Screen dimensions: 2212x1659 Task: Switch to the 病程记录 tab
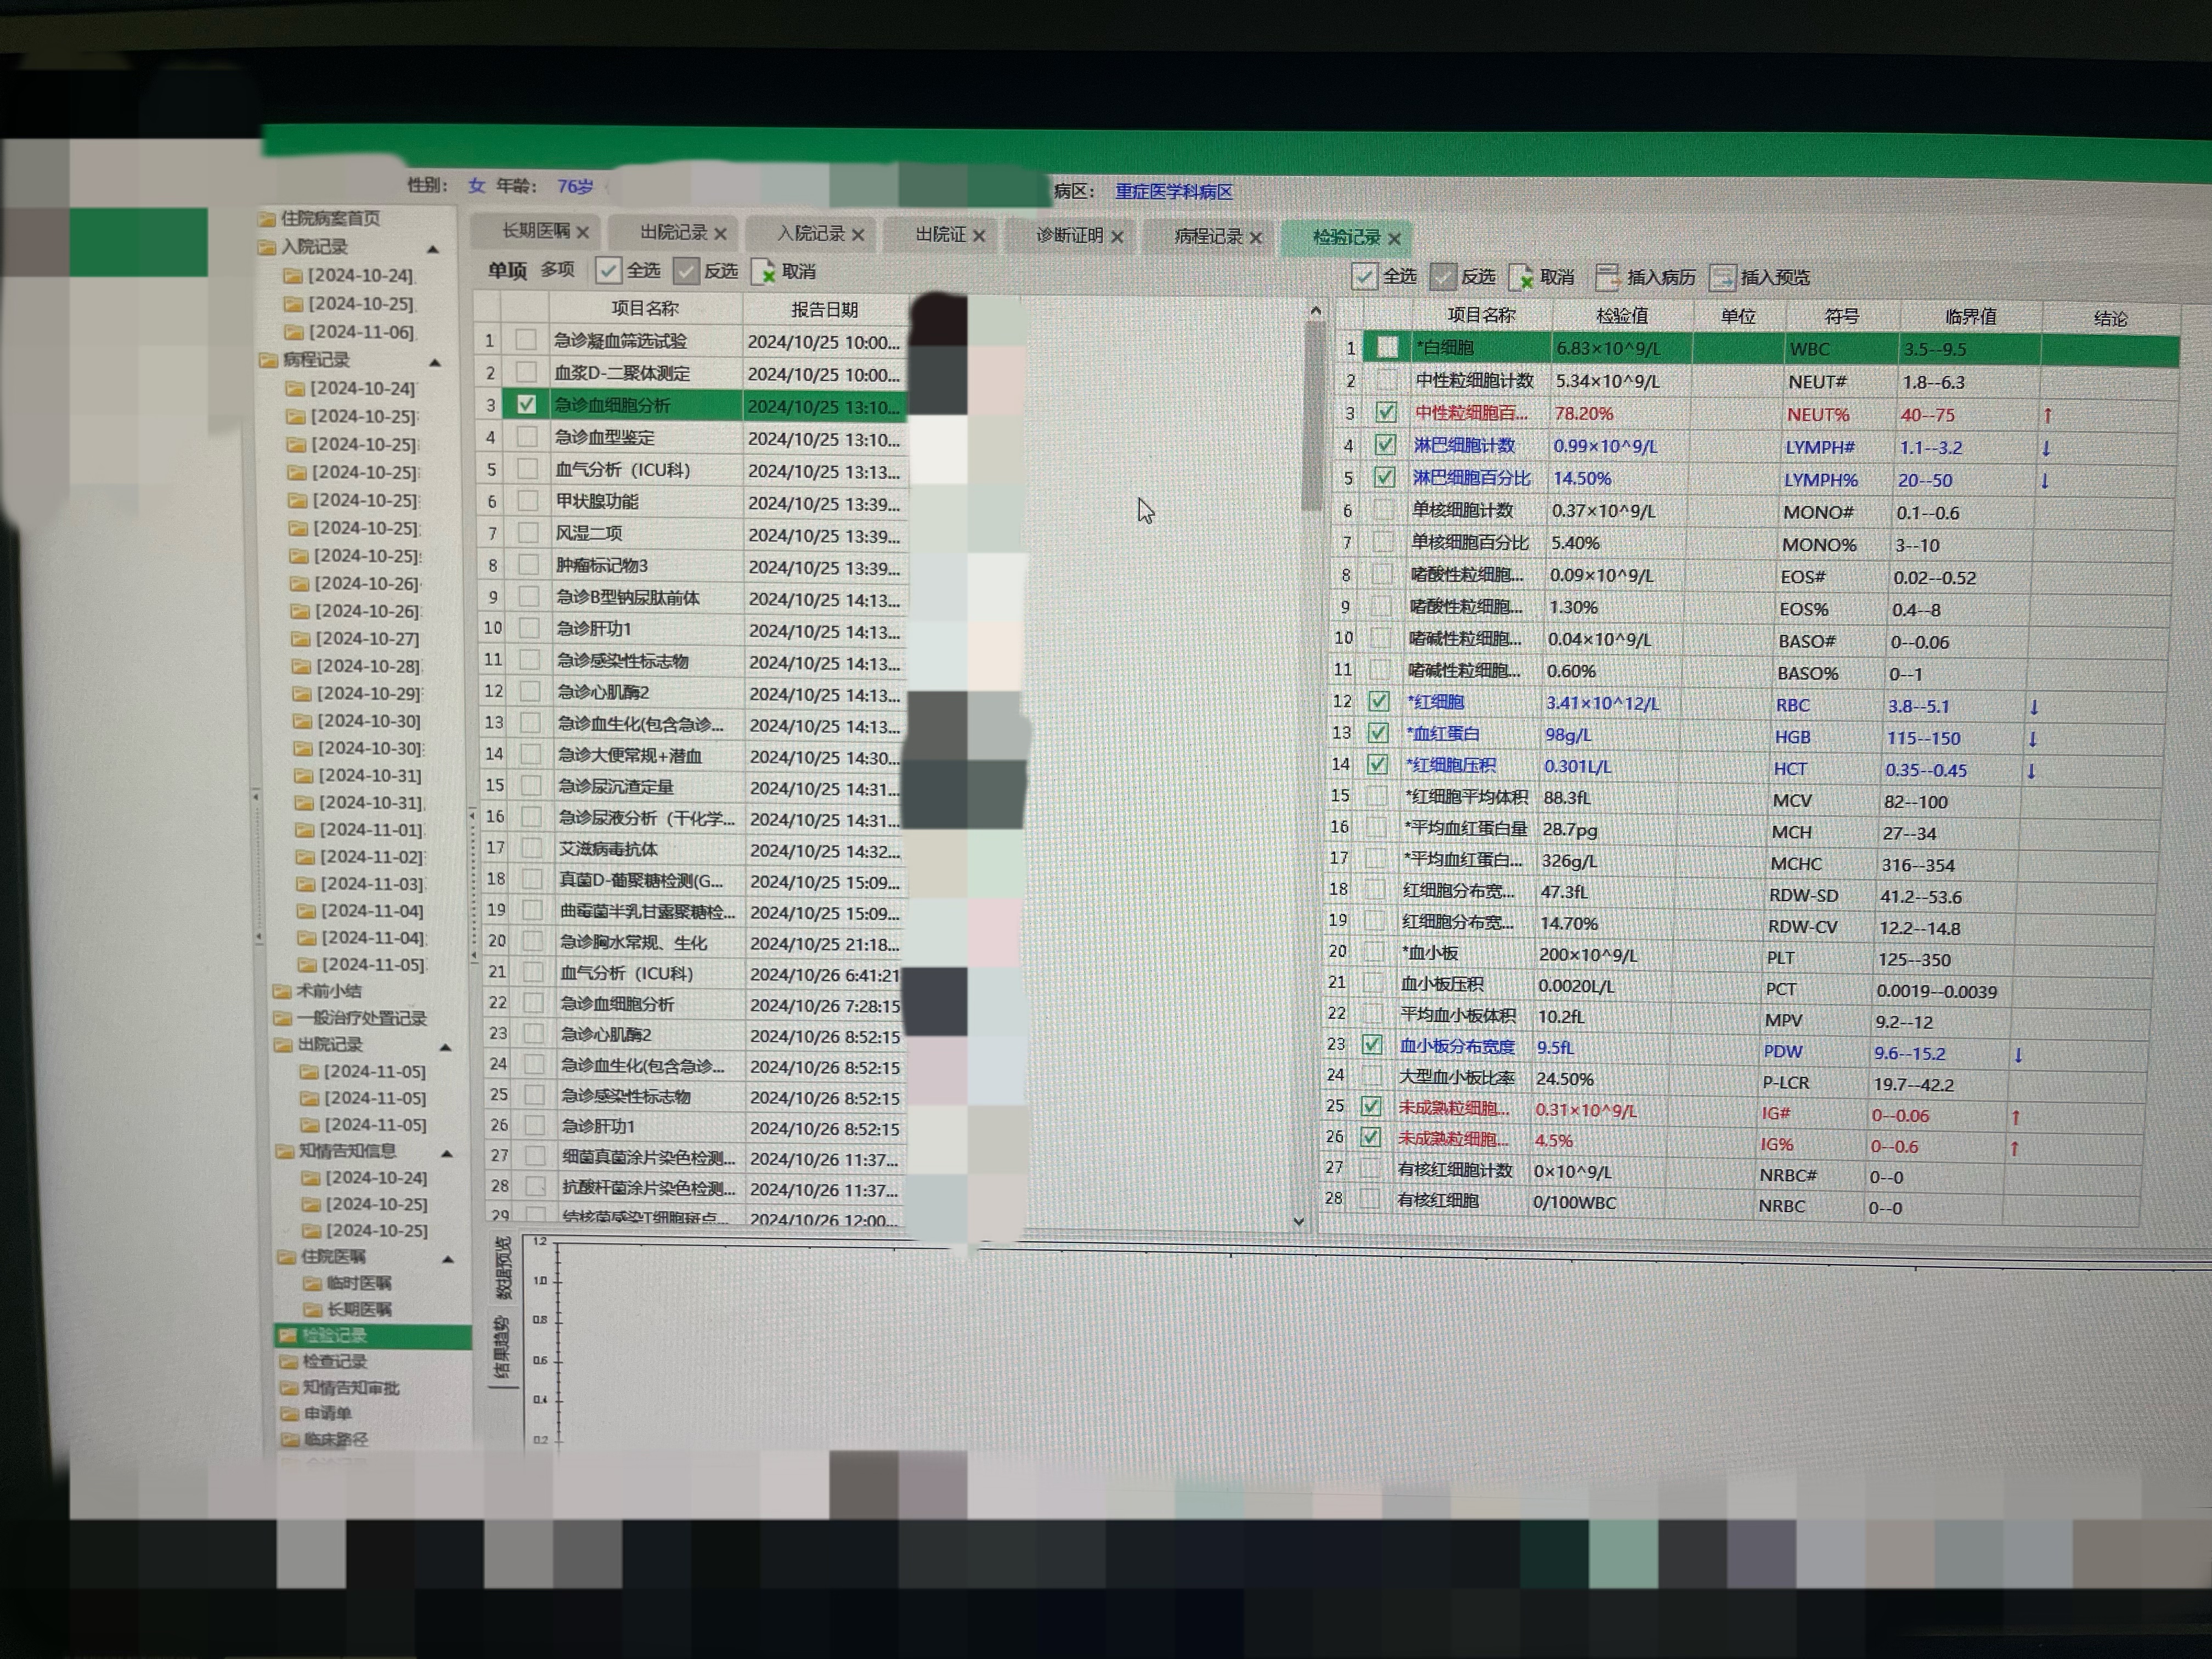tap(1208, 236)
